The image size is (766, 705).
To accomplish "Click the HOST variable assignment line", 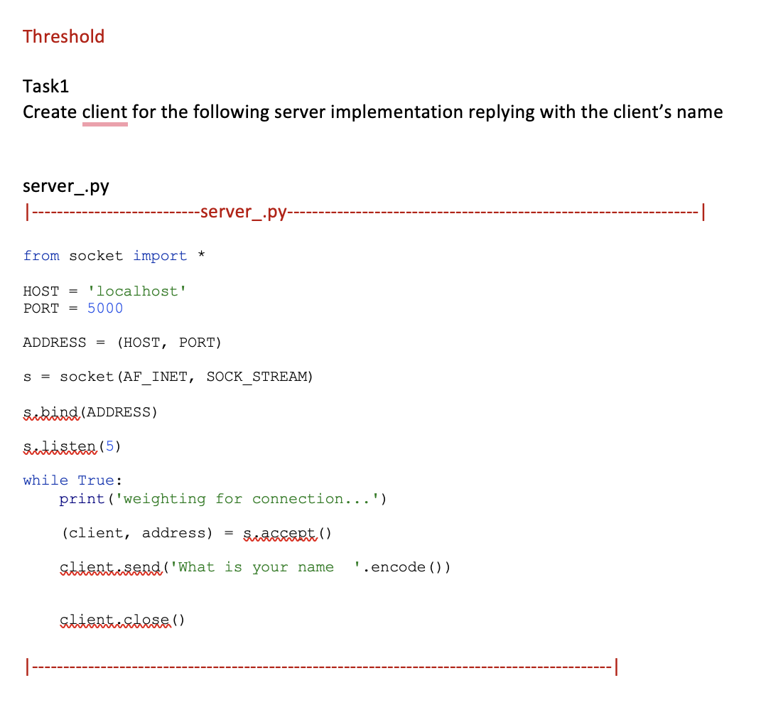I will pos(104,291).
